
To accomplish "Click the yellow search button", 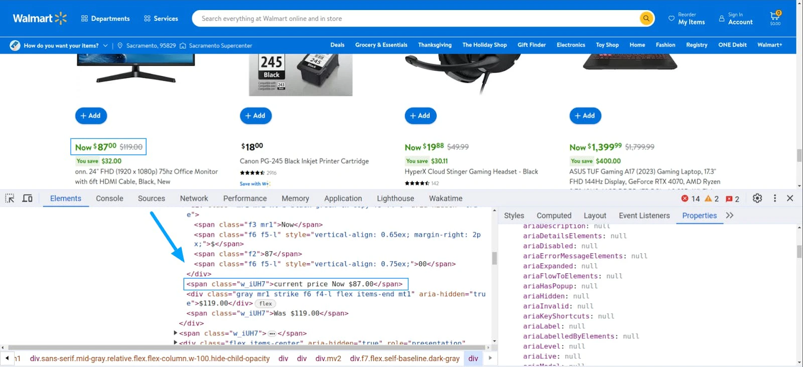I will (x=646, y=19).
